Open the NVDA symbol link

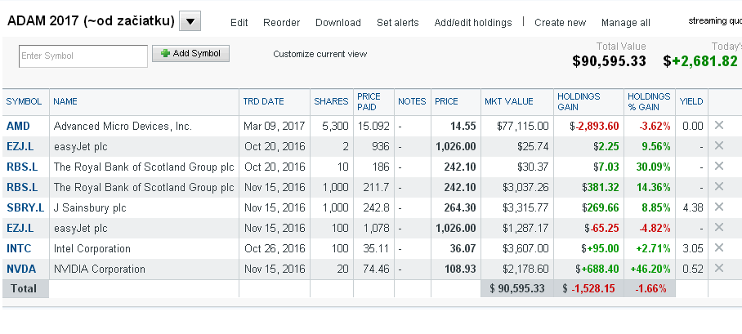click(x=21, y=269)
